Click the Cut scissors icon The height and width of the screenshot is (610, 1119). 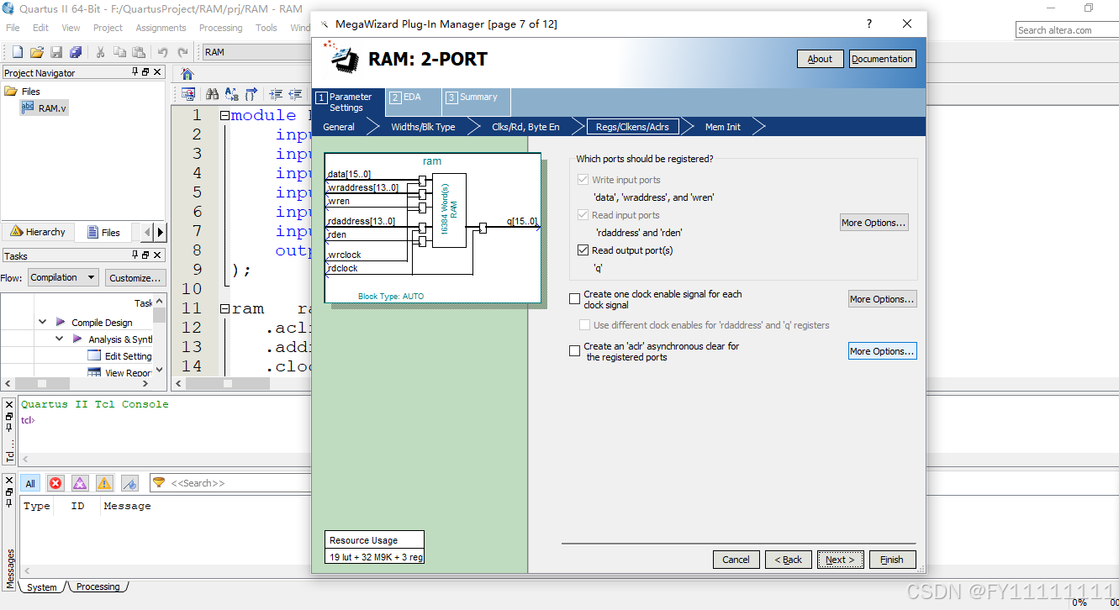[100, 52]
